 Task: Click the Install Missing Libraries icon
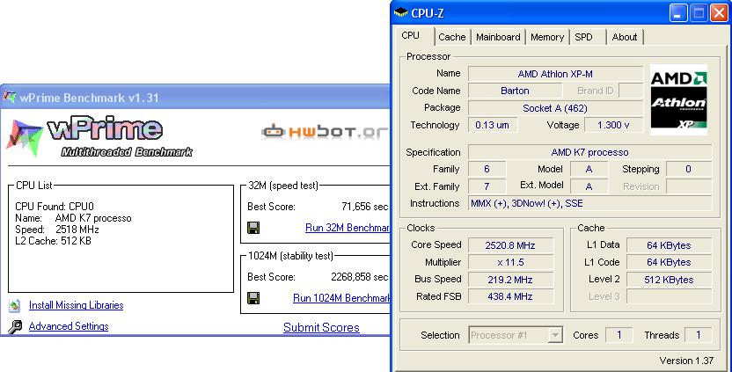tap(14, 306)
